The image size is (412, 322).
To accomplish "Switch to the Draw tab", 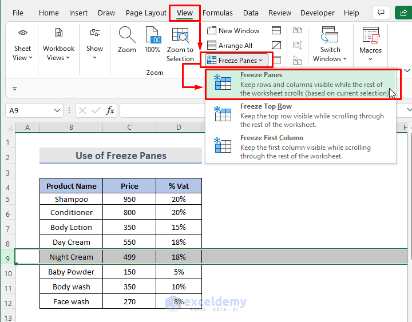I will click(106, 13).
